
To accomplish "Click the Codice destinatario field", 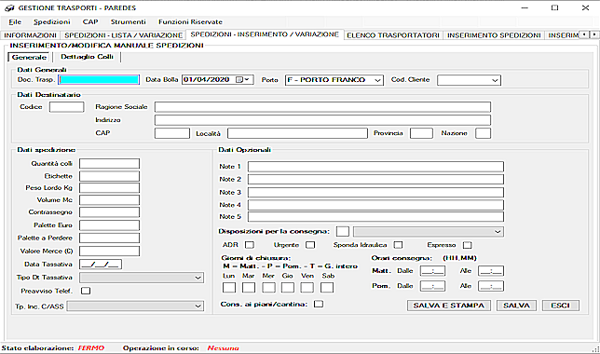I will (x=66, y=107).
